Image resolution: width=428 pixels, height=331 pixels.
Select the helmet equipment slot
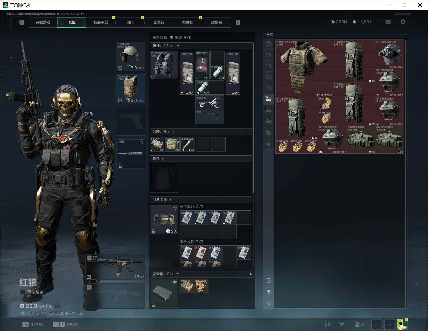click(131, 56)
